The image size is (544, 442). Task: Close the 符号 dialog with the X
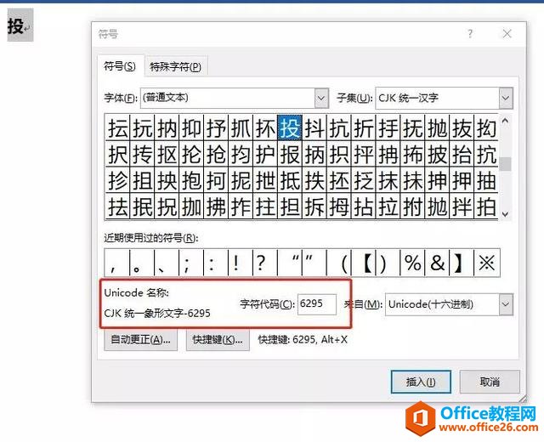click(507, 34)
